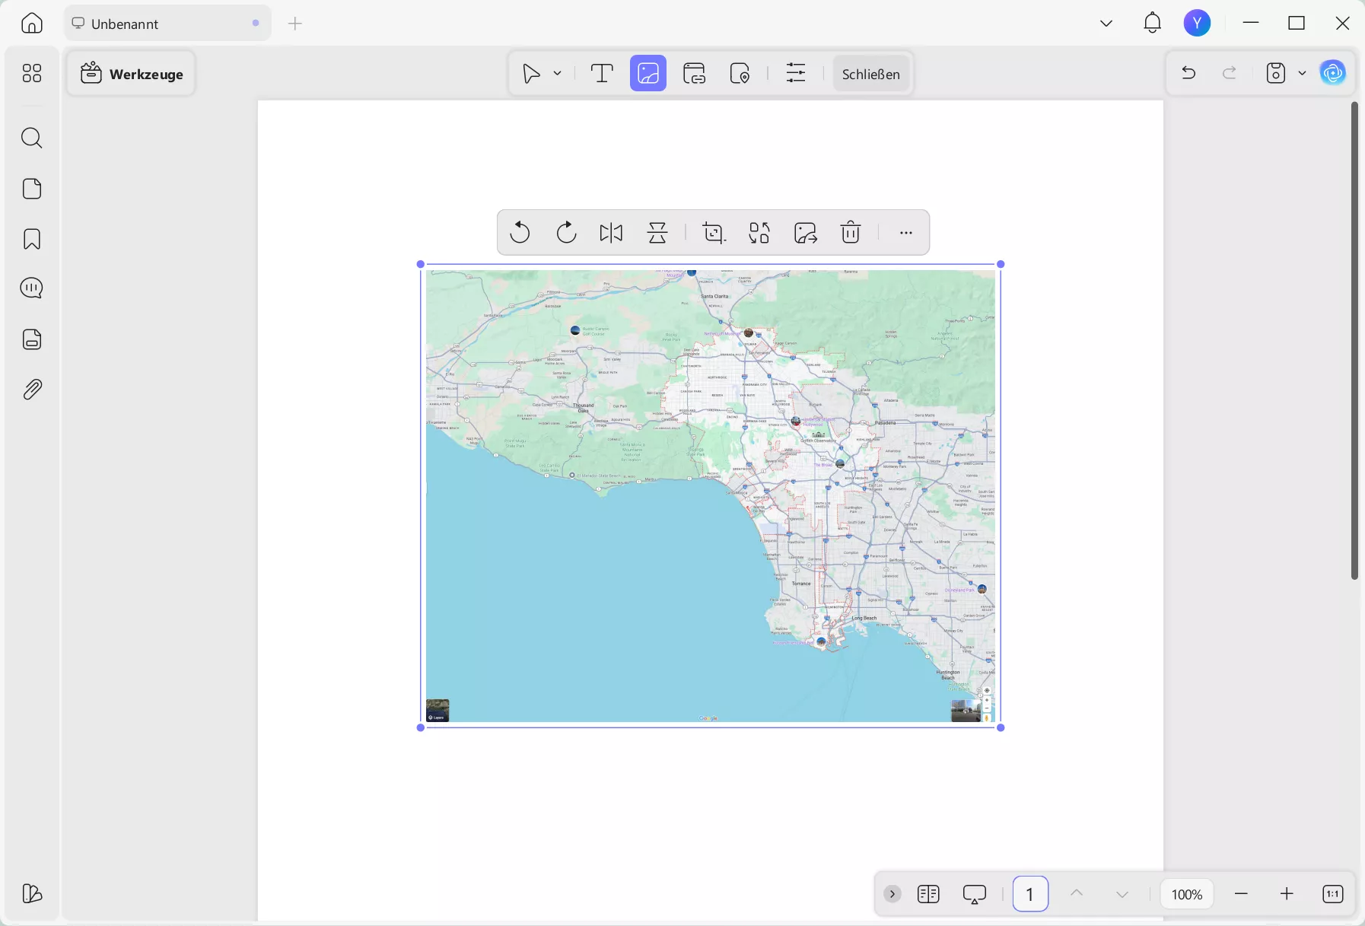This screenshot has width=1365, height=926.
Task: Save the document with disk icon
Action: (1276, 73)
